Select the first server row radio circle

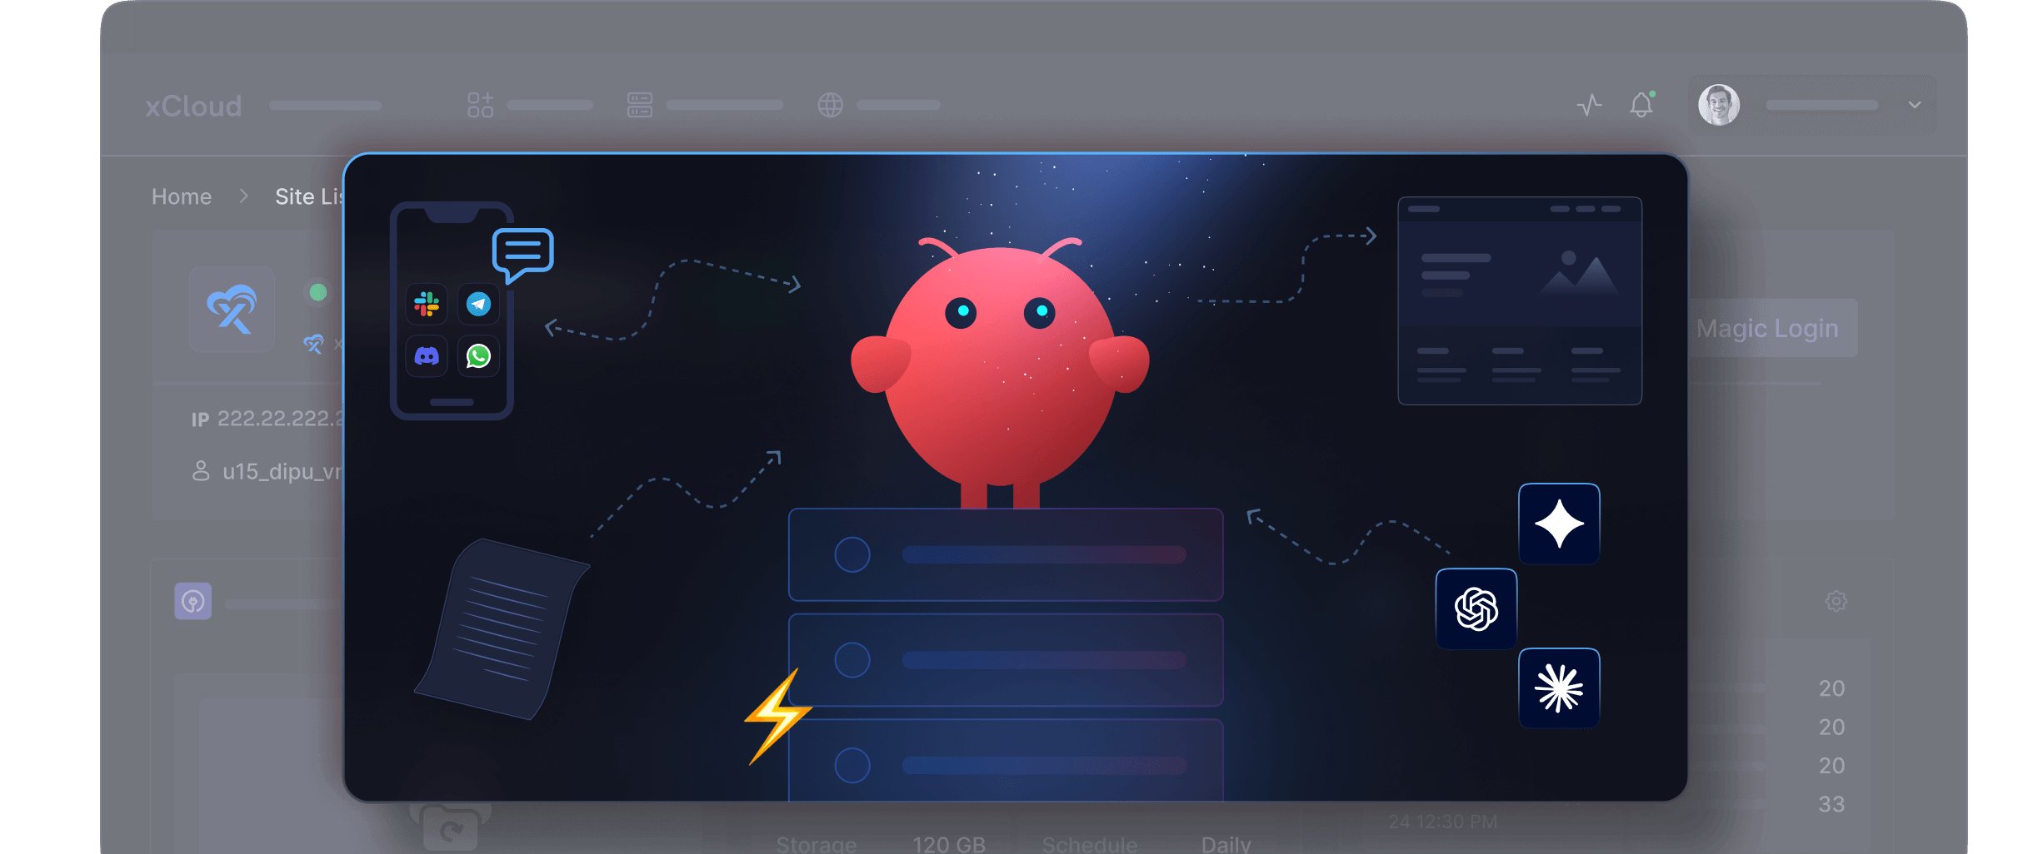[x=852, y=554]
